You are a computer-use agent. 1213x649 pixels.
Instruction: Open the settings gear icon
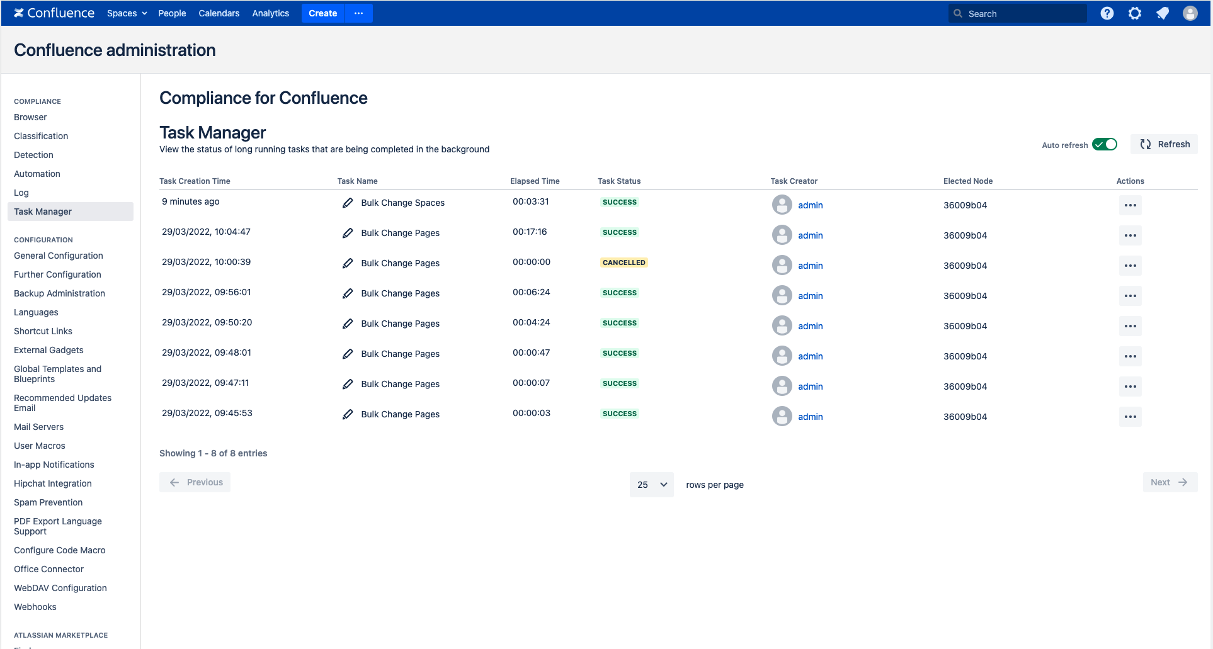[1134, 13]
